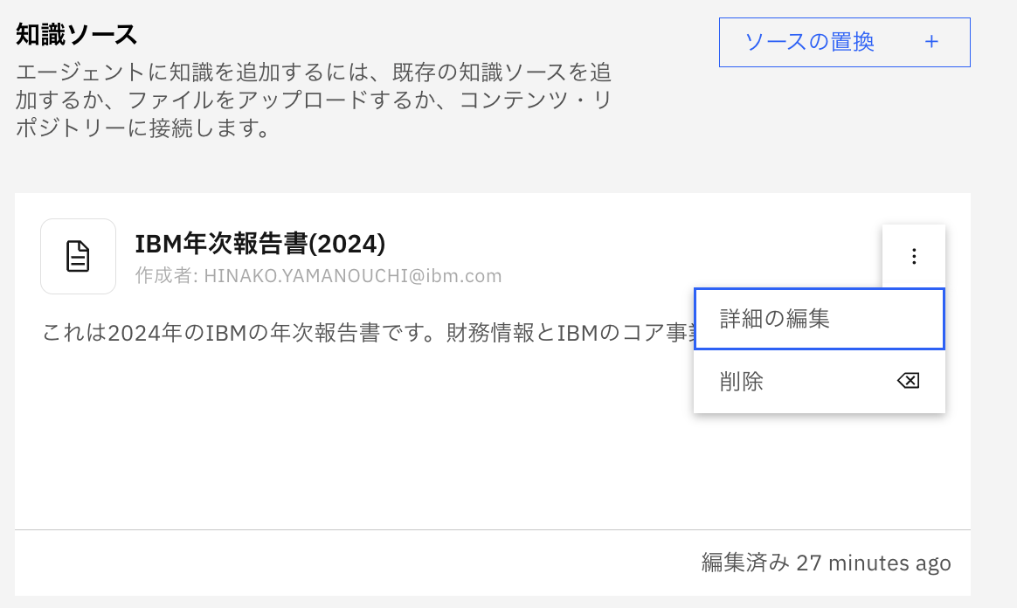Choose the 削除 menu entry
This screenshot has width=1017, height=608.
tap(742, 381)
